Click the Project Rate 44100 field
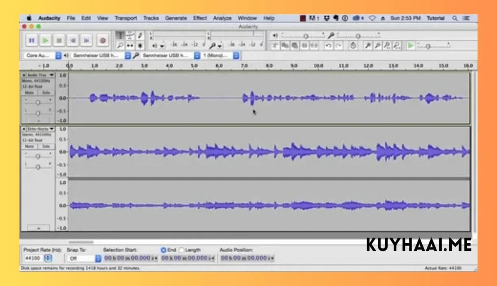 pos(34,258)
